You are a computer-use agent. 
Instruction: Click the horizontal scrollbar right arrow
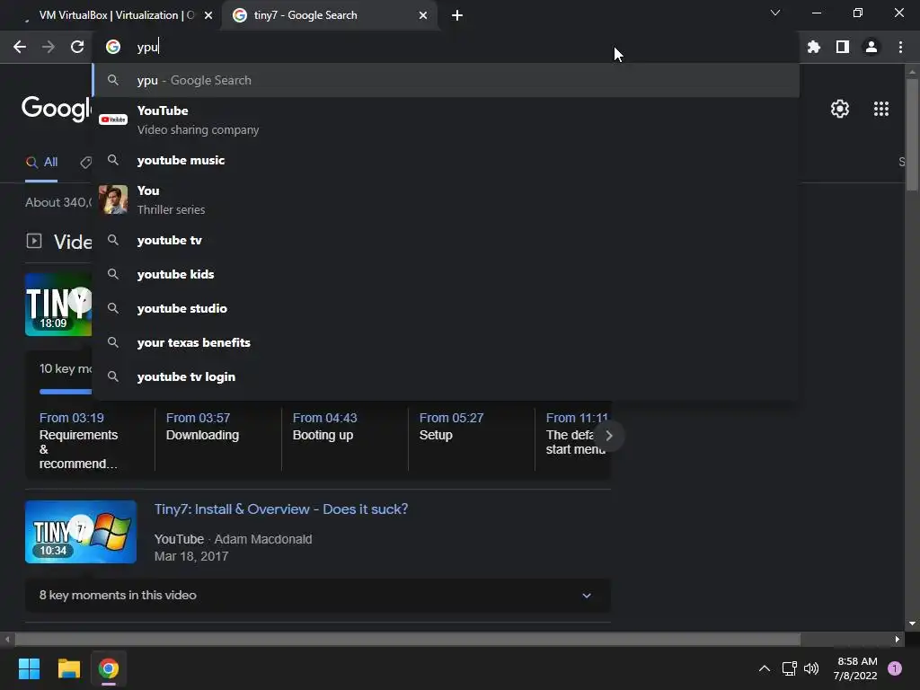[898, 639]
